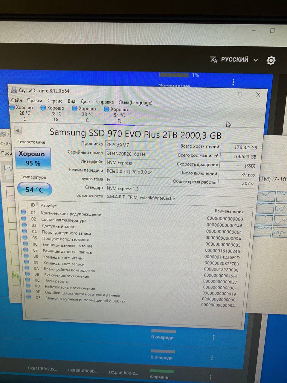Open the Язык(Language) menu
The height and width of the screenshot is (383, 287).
point(135,102)
